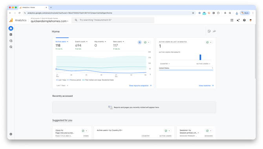Go back with the browser back arrow
Viewport: 263px width, 149px height.
point(10,13)
